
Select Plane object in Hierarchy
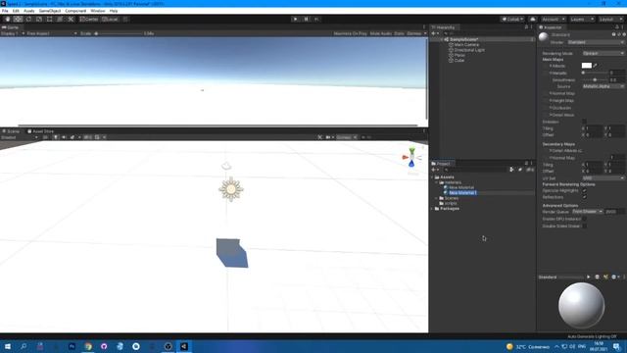[459, 55]
